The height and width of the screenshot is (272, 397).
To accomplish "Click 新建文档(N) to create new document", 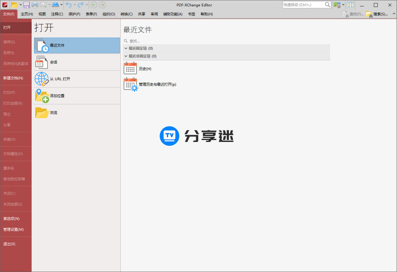I will [12, 78].
